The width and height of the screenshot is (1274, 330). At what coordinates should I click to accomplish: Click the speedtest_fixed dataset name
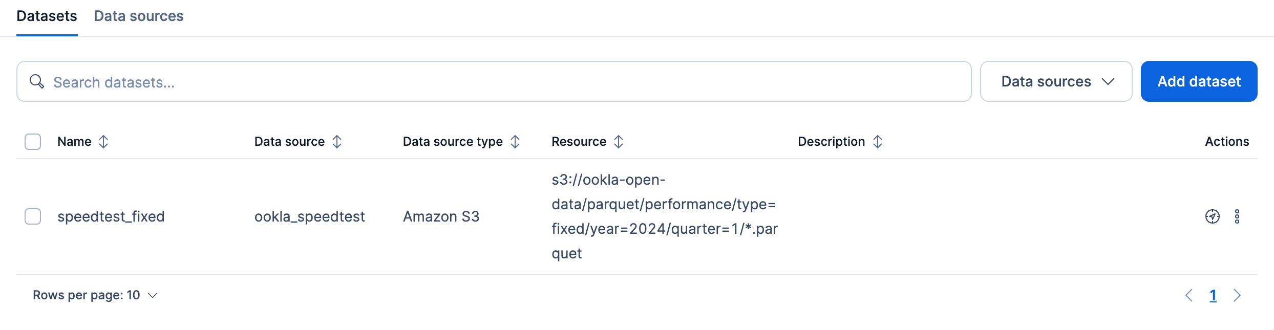pos(111,216)
